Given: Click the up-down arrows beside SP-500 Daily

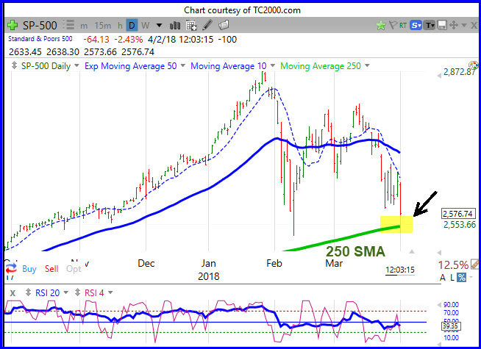Looking at the screenshot, I should tap(14, 65).
